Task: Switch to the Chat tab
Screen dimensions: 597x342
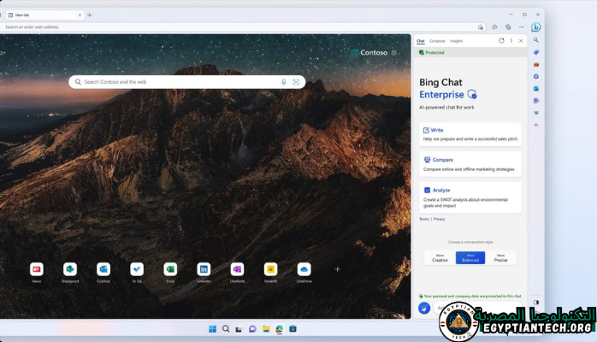Action: tap(420, 41)
